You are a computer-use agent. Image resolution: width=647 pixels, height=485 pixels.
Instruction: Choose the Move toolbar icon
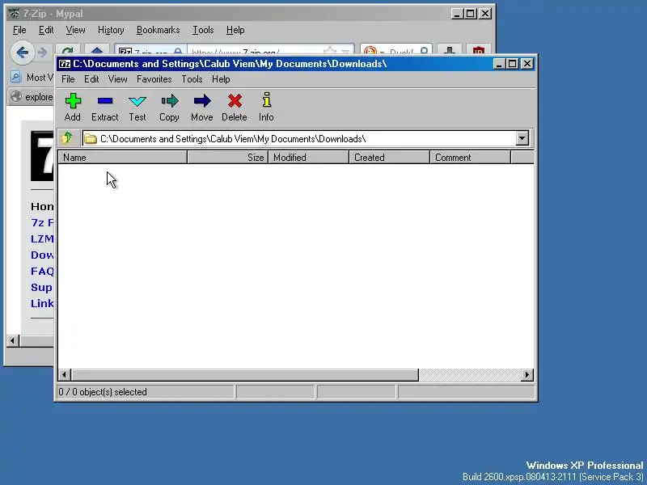tap(201, 100)
